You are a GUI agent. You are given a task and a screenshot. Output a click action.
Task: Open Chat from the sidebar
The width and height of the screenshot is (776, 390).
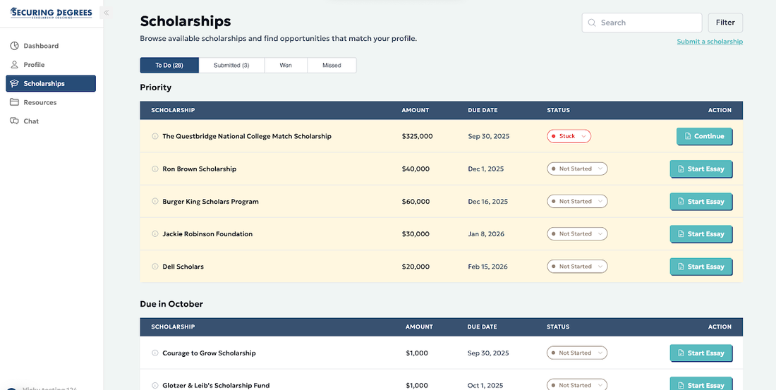coord(31,121)
